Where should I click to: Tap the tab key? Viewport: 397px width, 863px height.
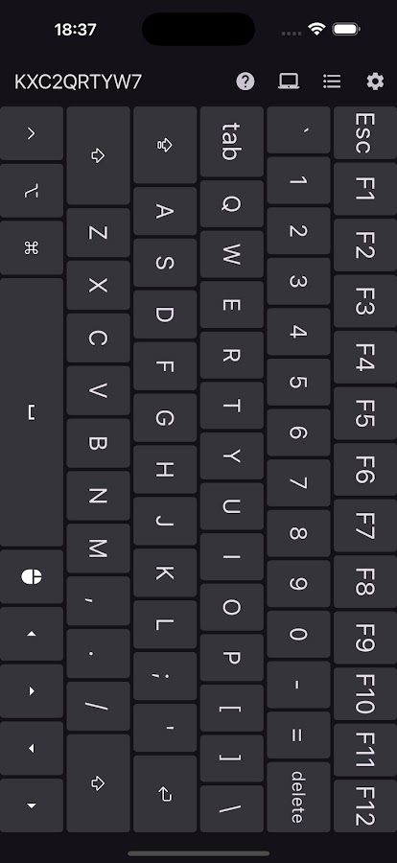pos(231,142)
